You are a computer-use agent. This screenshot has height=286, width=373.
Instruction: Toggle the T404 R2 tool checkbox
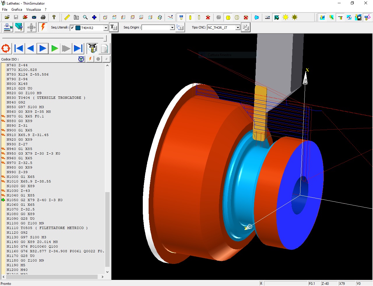(x=72, y=28)
